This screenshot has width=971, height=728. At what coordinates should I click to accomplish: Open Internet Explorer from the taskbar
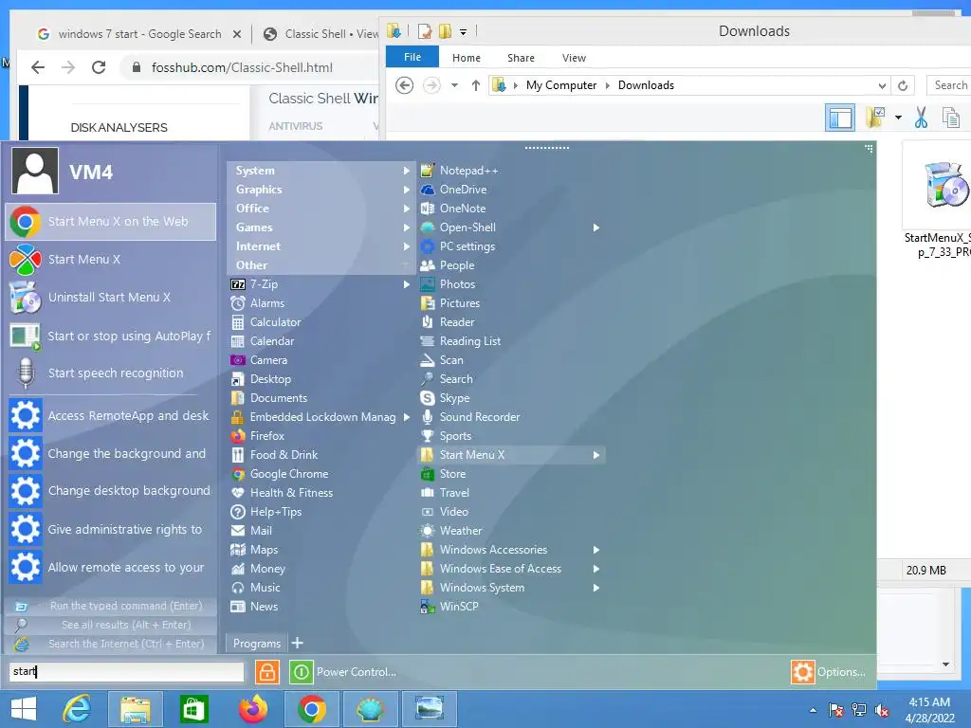77,709
